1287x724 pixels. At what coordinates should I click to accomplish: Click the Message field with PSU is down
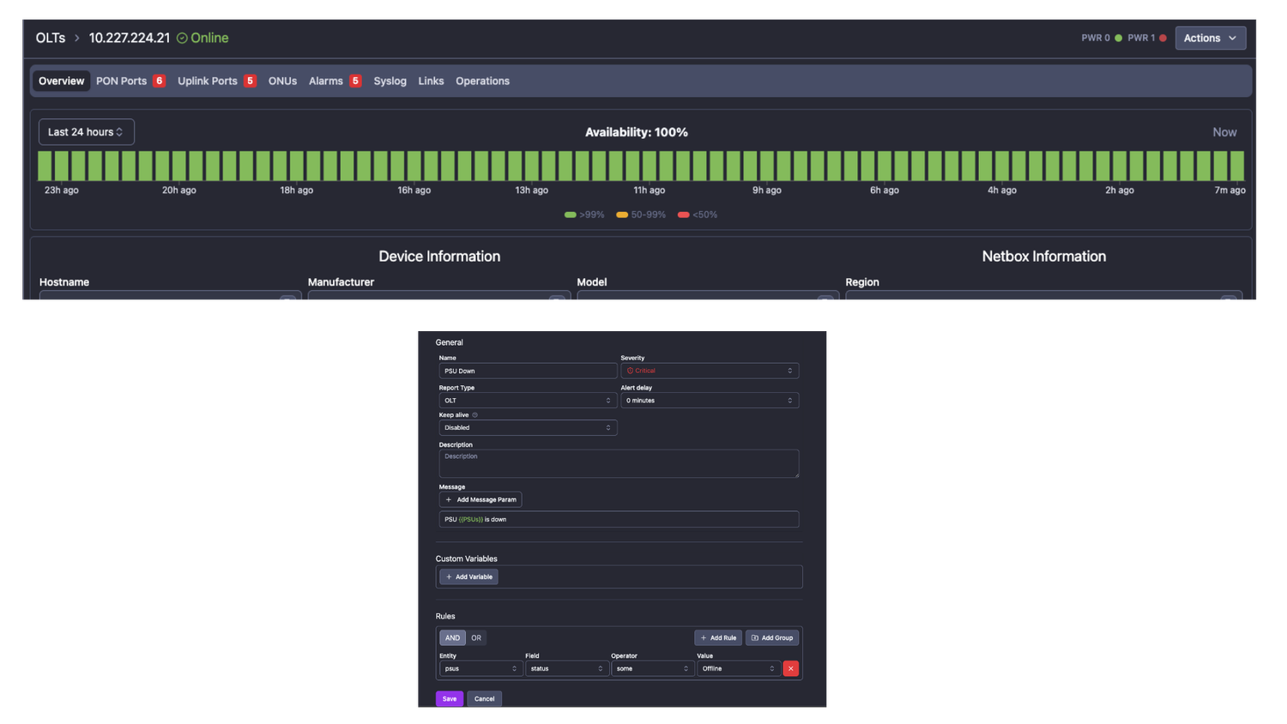coord(619,519)
